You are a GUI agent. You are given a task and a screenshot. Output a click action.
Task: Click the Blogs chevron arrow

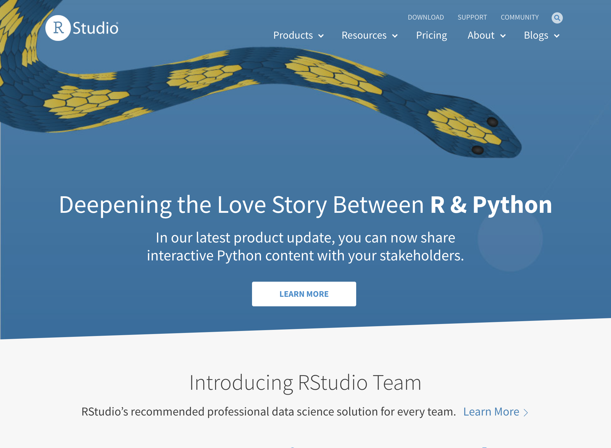(x=557, y=36)
